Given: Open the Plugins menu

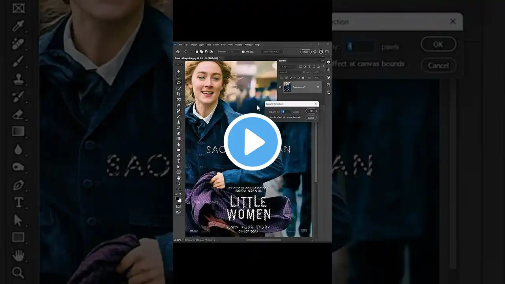Looking at the screenshot, I should tap(239, 45).
